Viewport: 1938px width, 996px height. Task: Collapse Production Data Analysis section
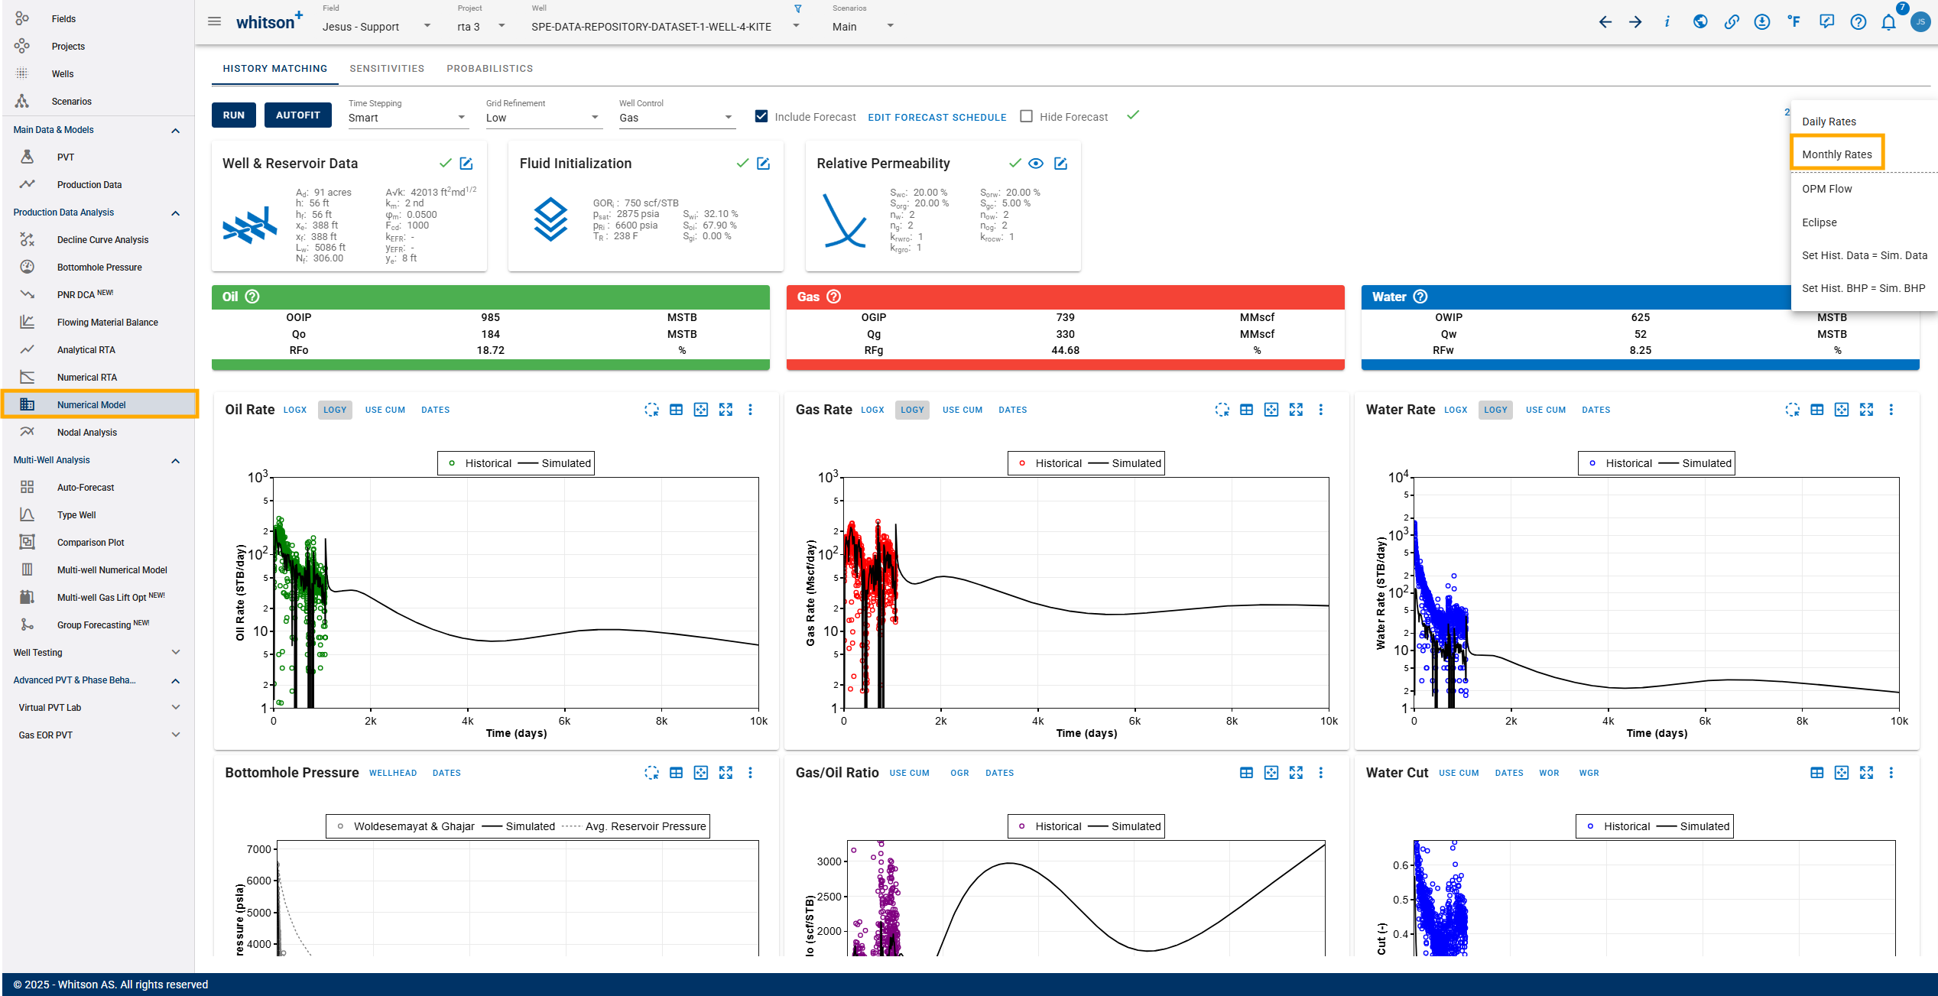coord(176,213)
